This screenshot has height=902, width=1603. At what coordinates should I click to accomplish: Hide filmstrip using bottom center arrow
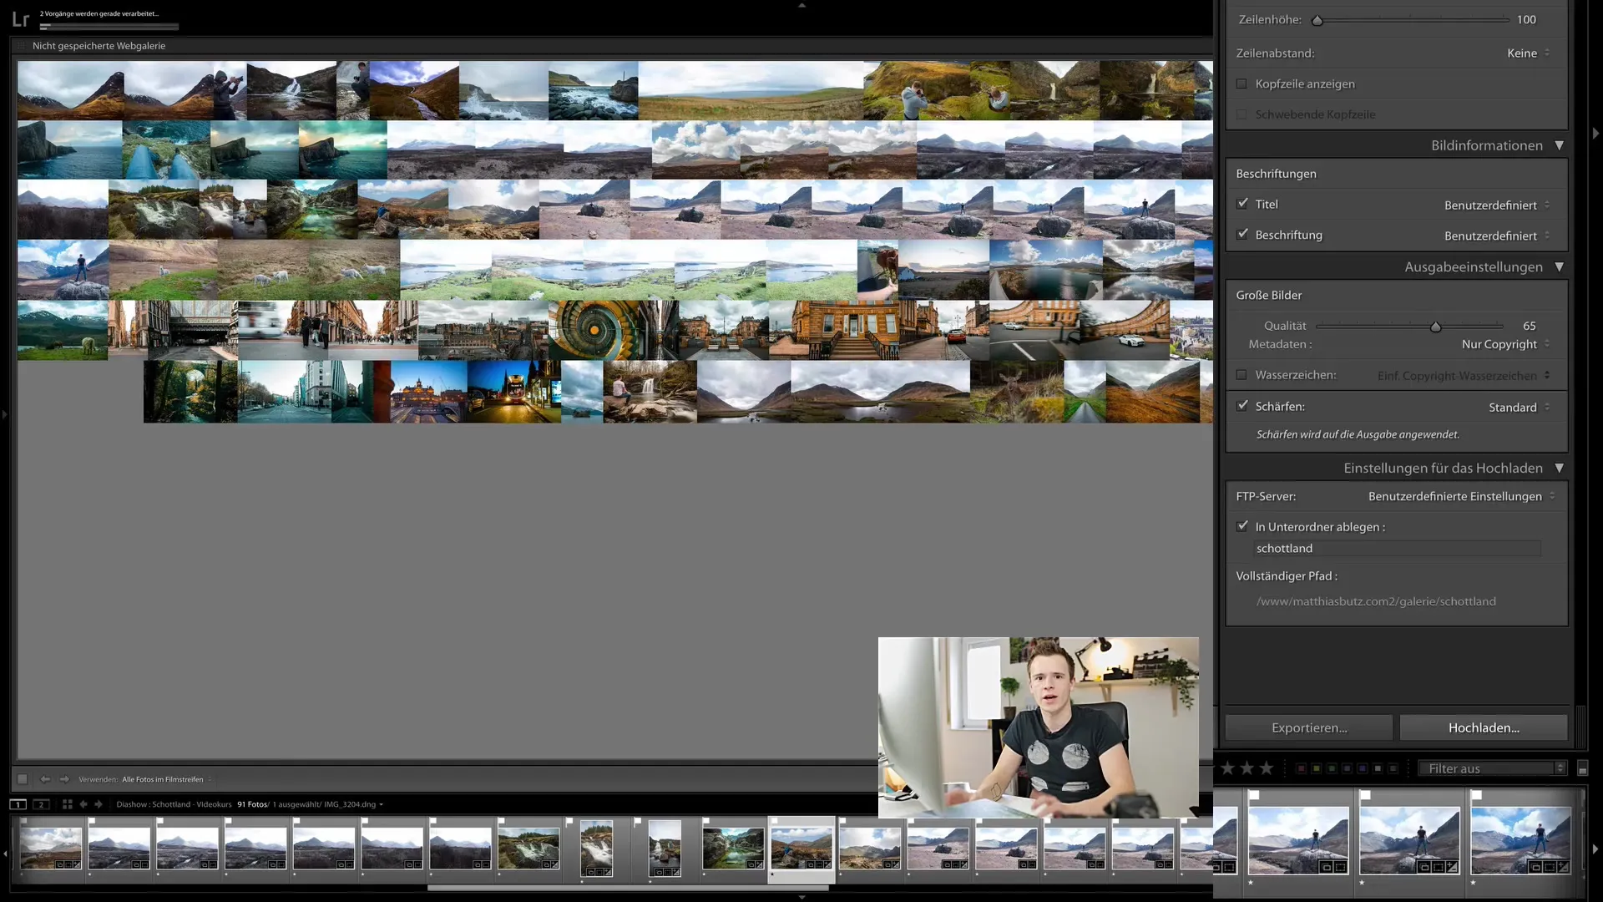(x=801, y=897)
